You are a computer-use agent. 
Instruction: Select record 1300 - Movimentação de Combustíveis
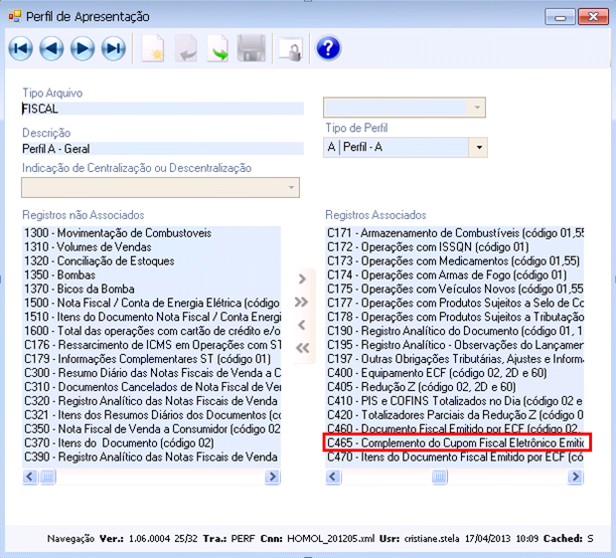(117, 233)
